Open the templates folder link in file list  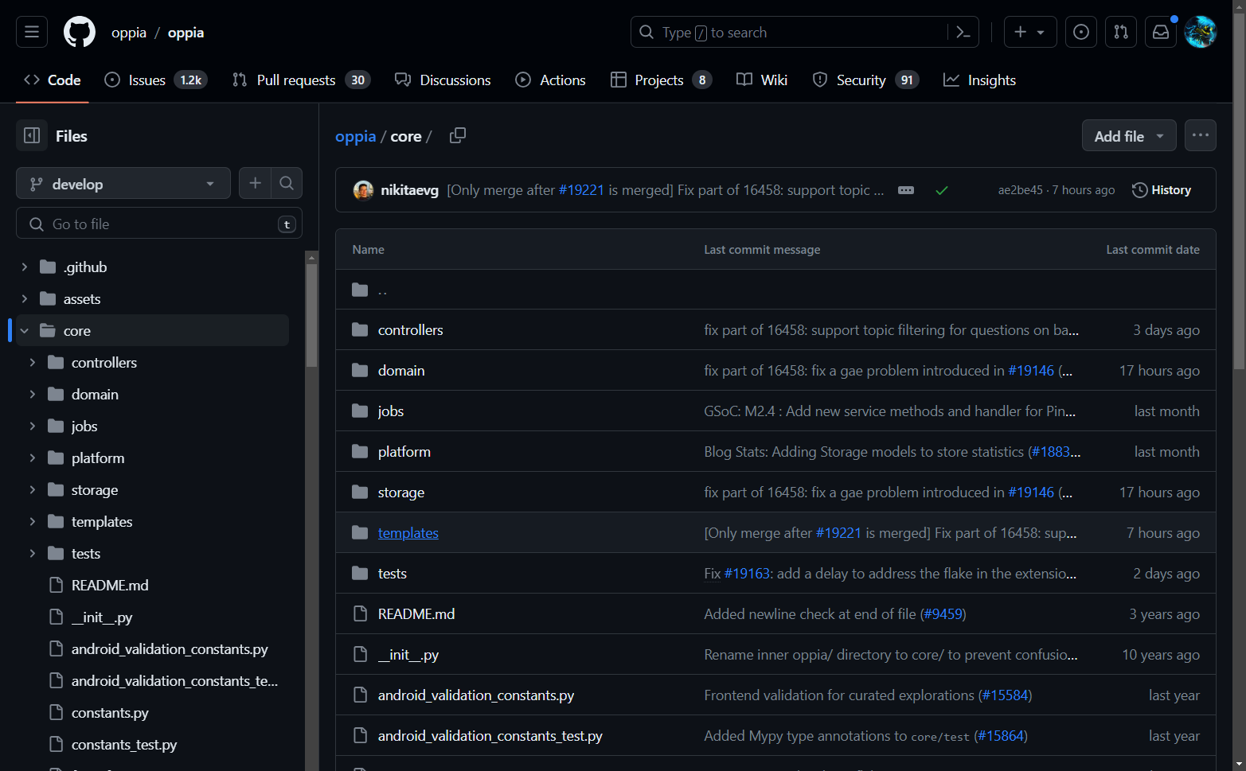coord(408,533)
